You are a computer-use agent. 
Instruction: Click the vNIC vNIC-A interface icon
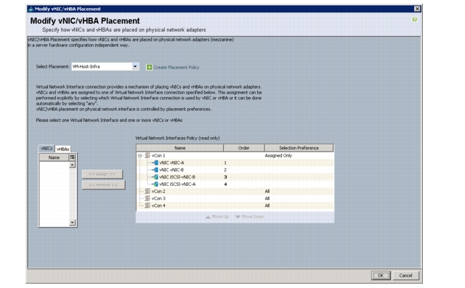pyautogui.click(x=155, y=162)
